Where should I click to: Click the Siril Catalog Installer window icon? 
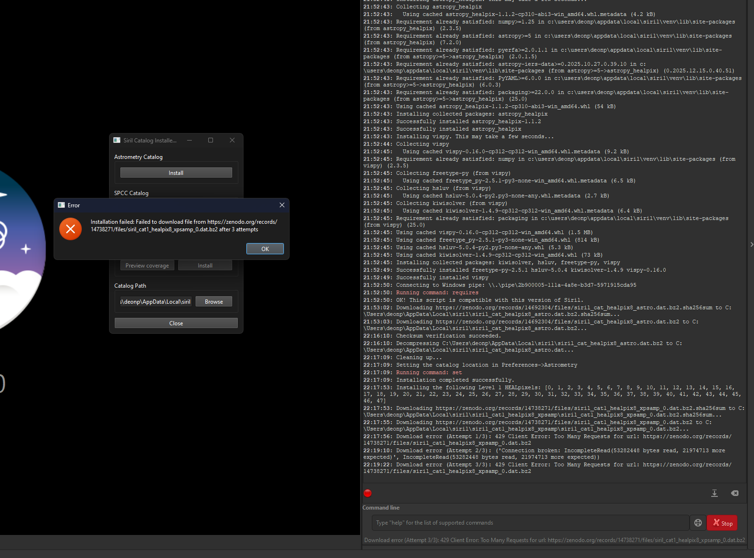click(117, 140)
